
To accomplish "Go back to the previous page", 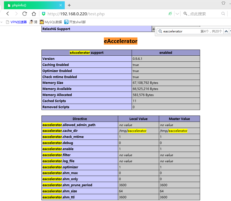I will pyautogui.click(x=8, y=14).
